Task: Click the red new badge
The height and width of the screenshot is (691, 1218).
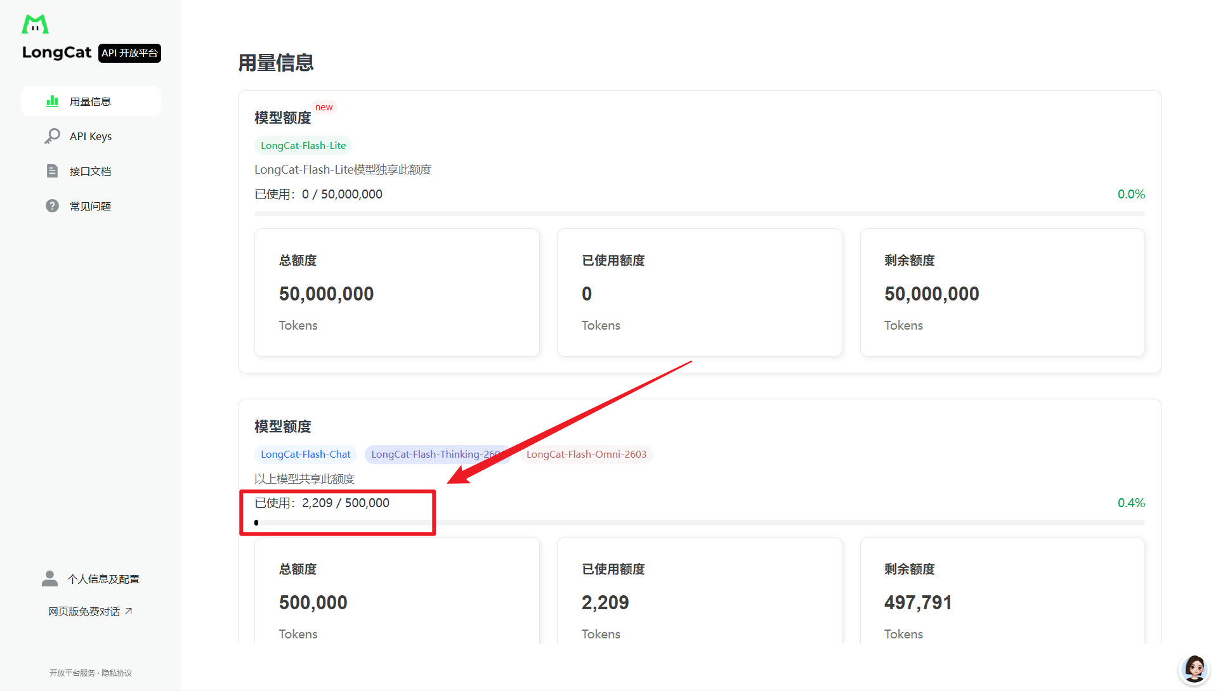Action: tap(324, 107)
